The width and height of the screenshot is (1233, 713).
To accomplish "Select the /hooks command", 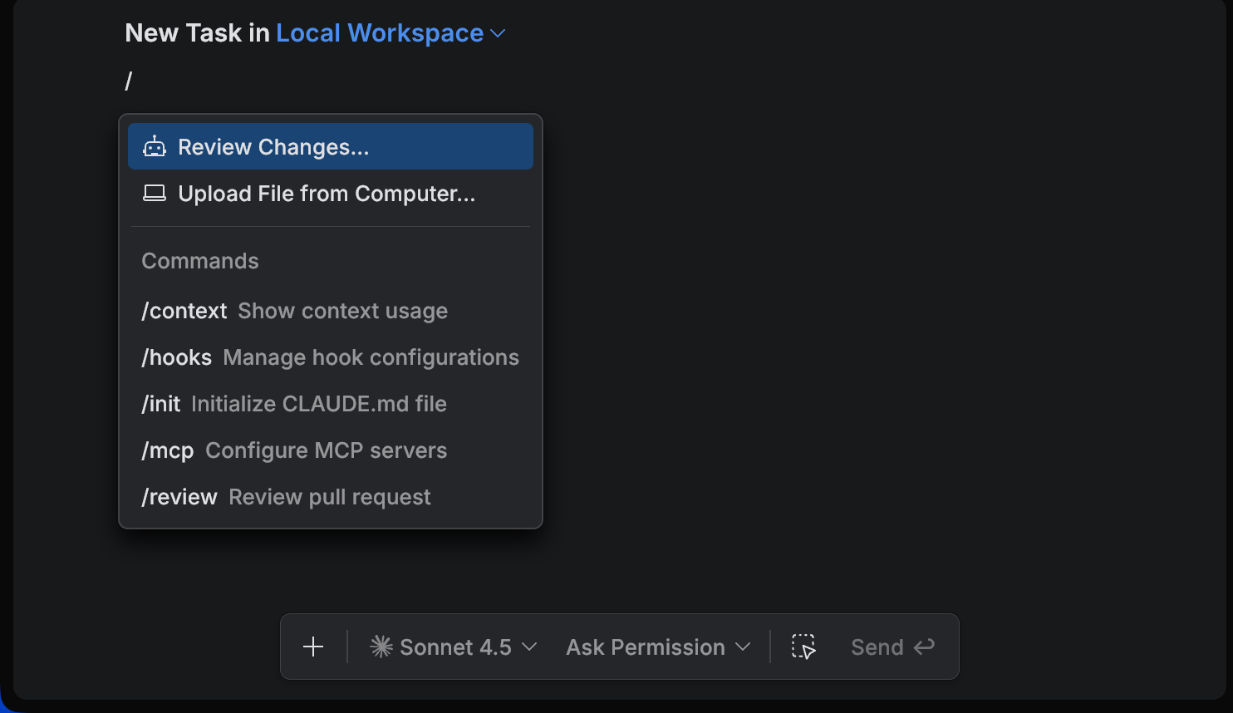I will (x=330, y=357).
